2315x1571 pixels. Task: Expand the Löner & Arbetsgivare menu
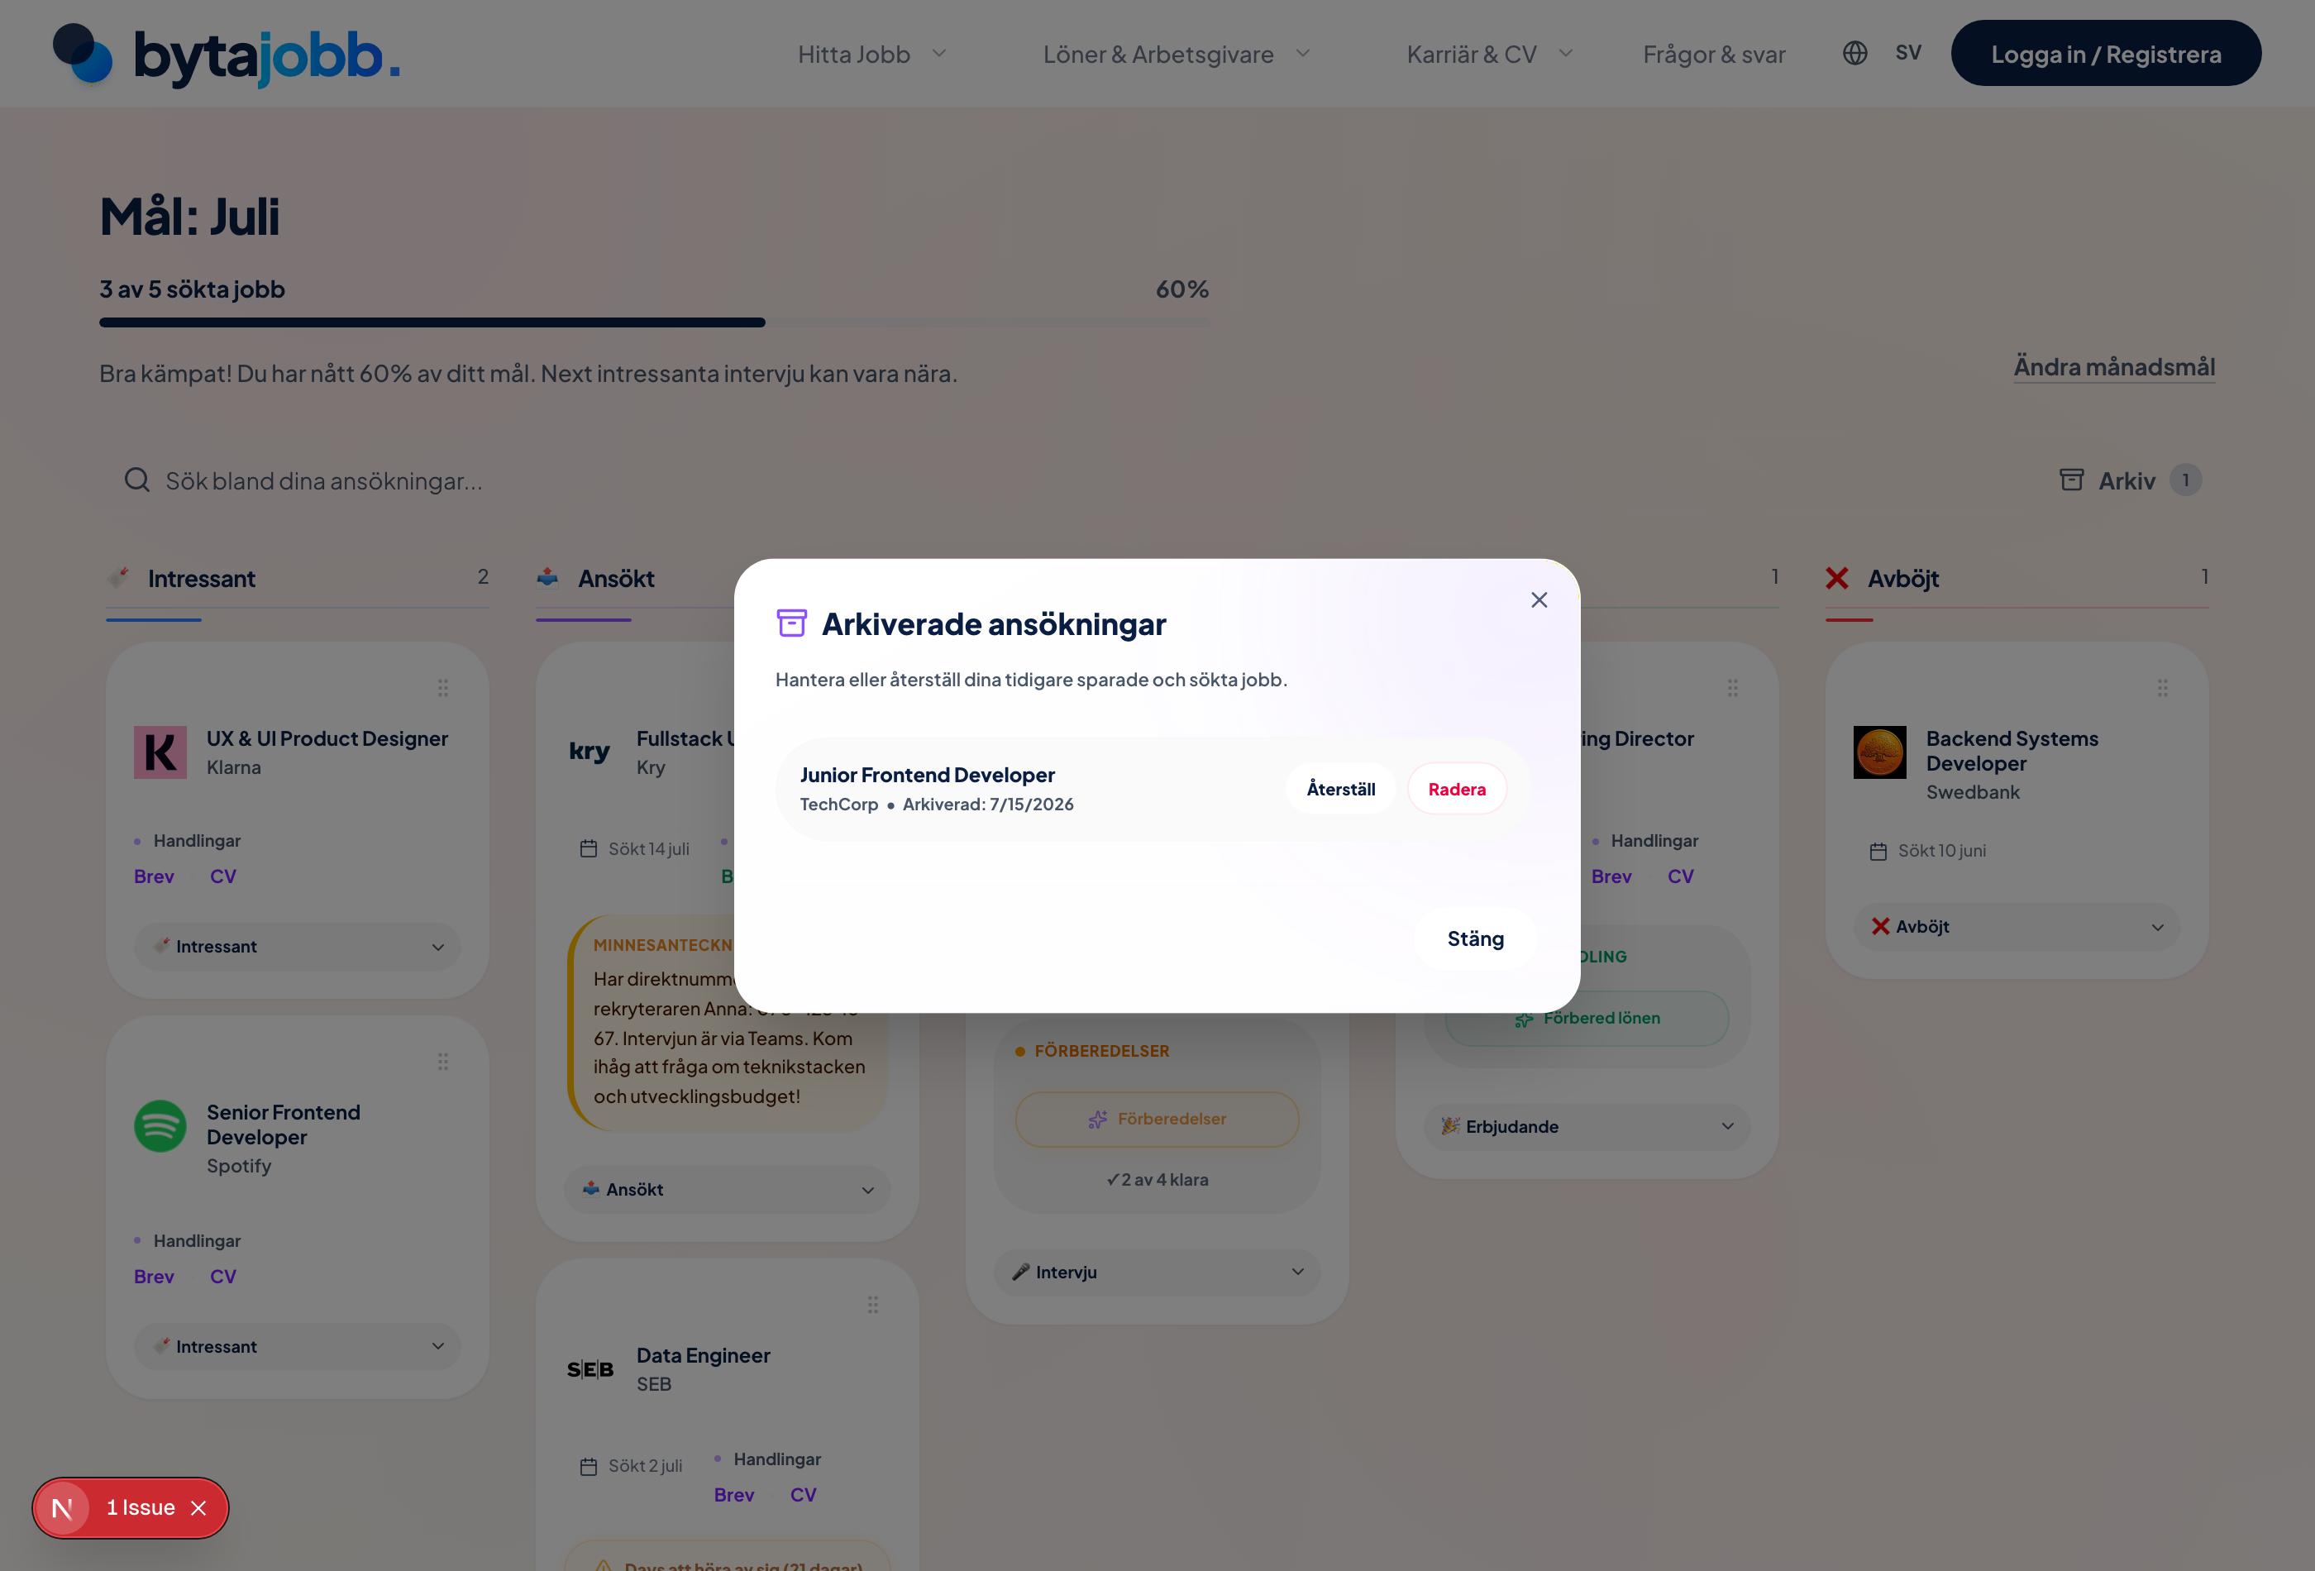pyautogui.click(x=1177, y=54)
